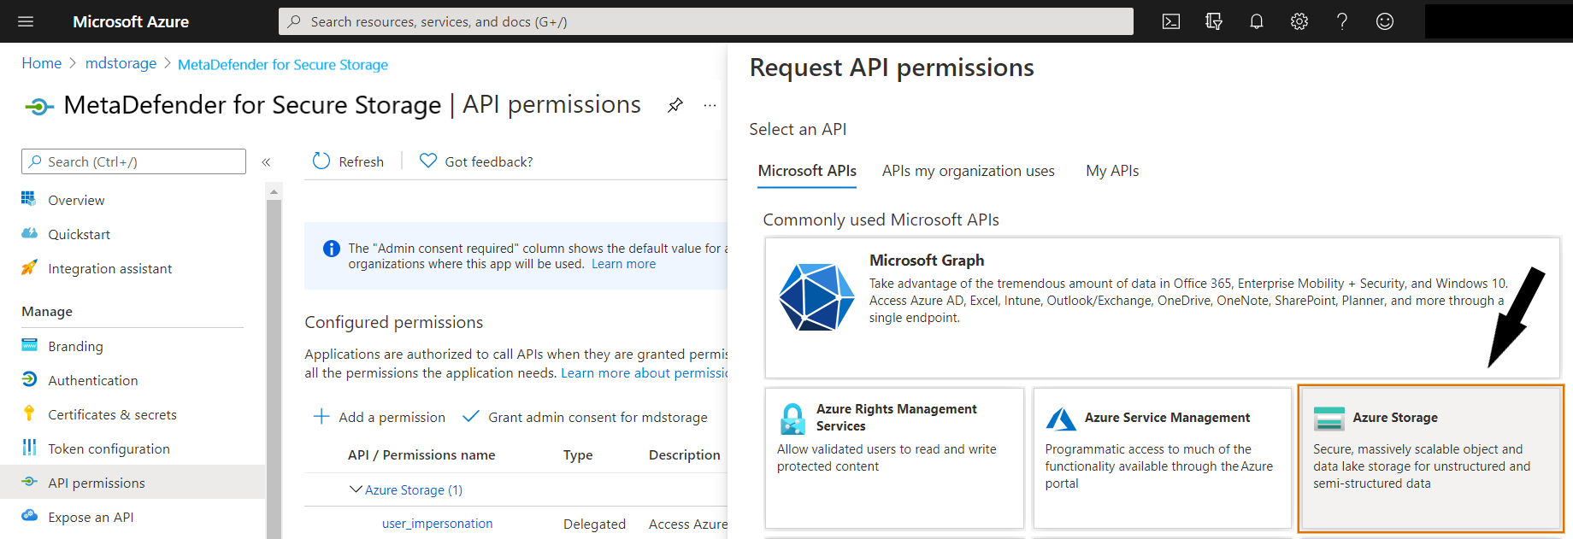Click the Azure Storage icon

(x=1329, y=419)
